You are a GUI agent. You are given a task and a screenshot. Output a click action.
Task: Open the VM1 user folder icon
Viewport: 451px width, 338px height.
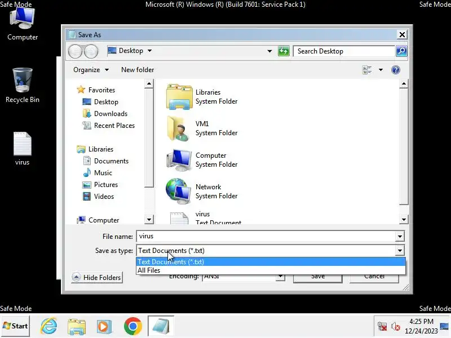coord(179,128)
